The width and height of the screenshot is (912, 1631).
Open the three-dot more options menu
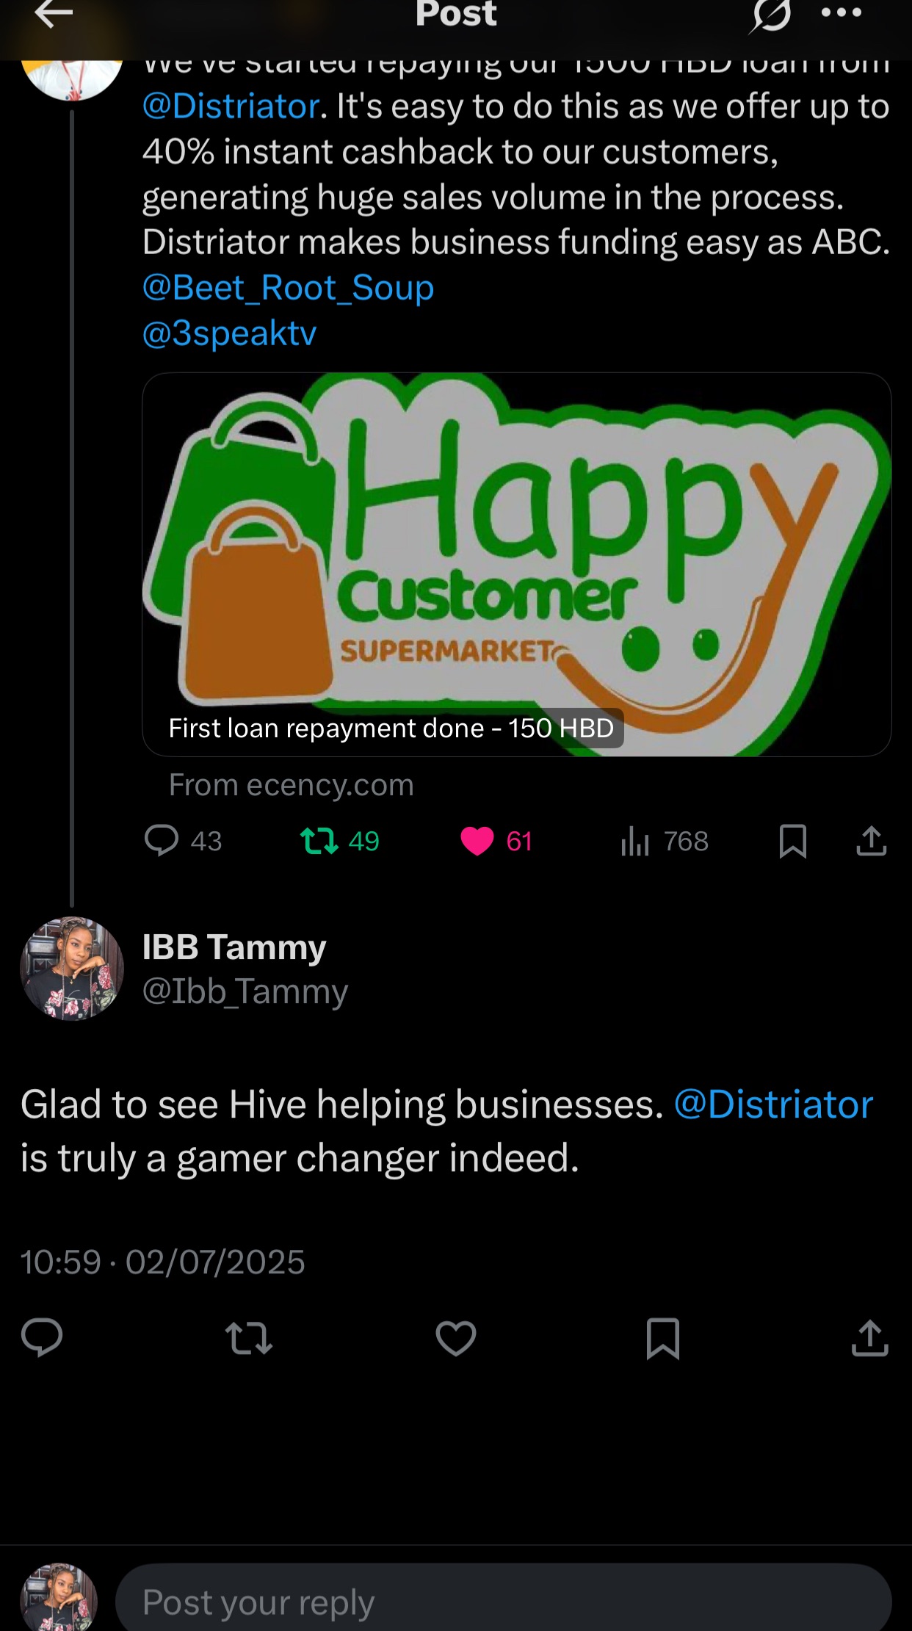(841, 13)
